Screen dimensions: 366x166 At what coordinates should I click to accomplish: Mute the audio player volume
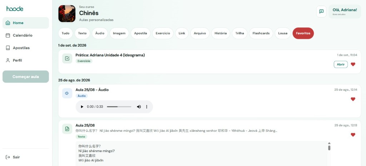click(x=139, y=107)
